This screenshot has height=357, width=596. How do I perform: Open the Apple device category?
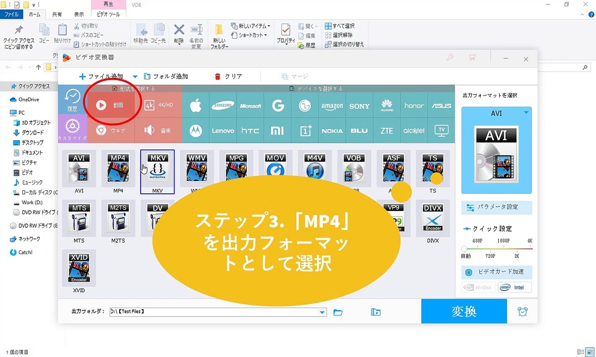[196, 106]
